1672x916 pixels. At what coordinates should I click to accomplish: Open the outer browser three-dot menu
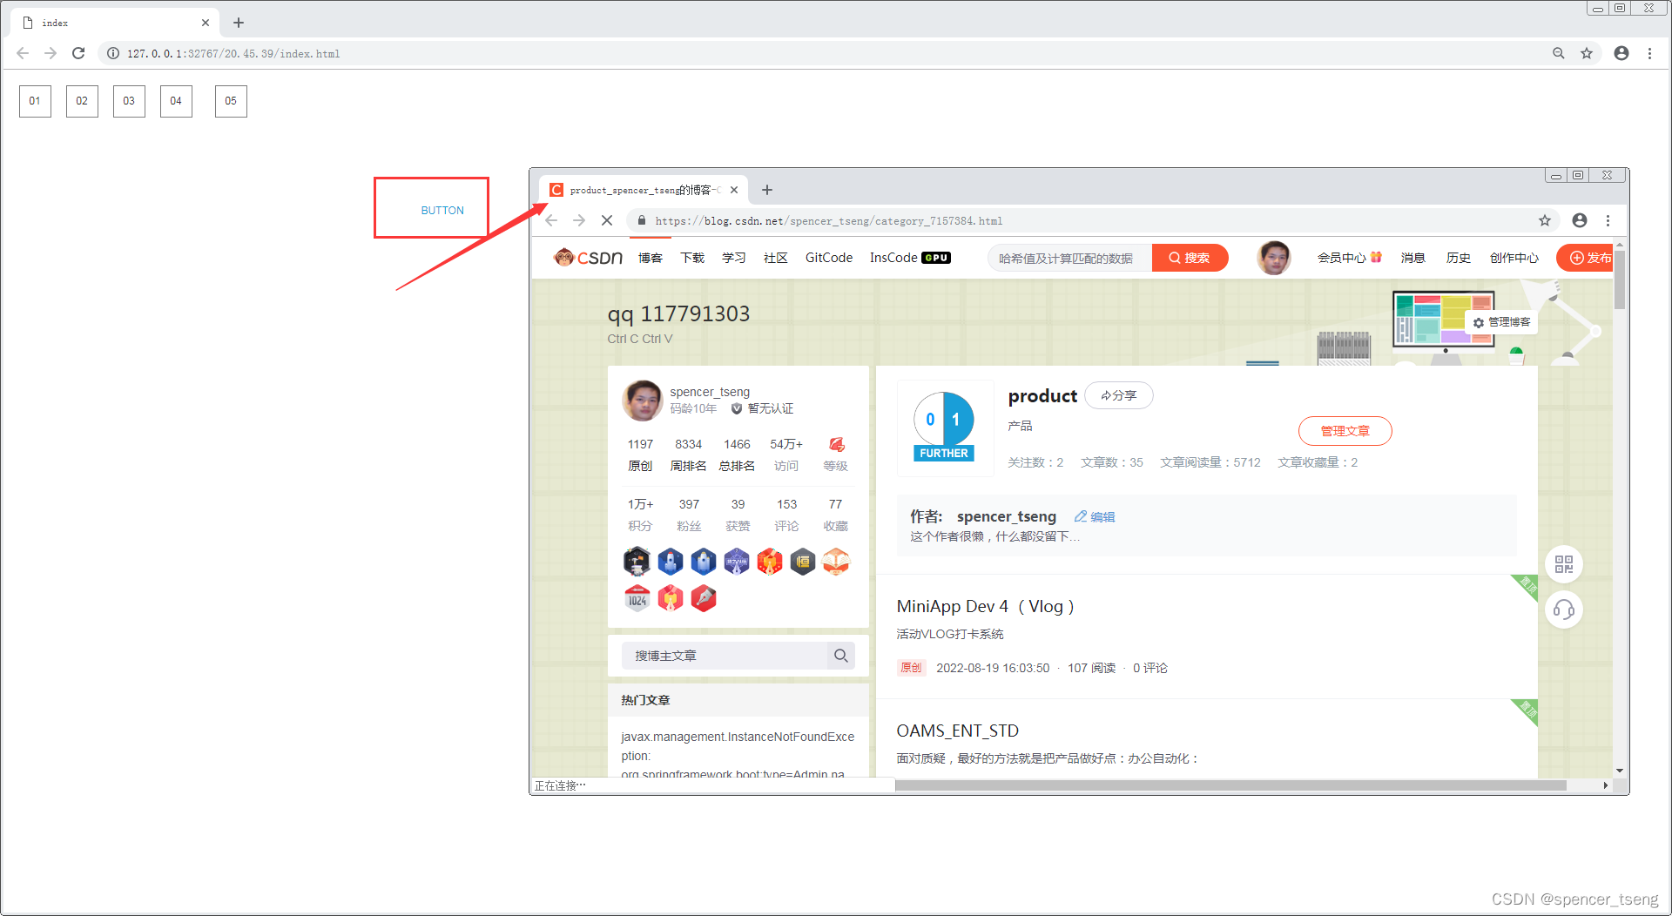click(x=1650, y=53)
